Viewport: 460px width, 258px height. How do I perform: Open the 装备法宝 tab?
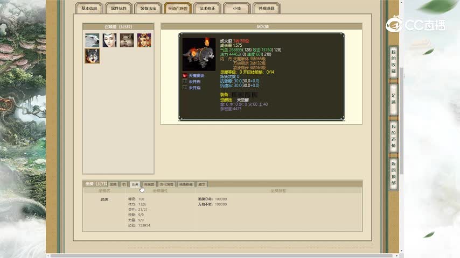148,8
